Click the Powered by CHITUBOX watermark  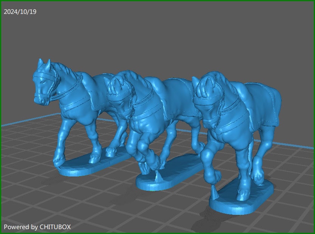(x=37, y=227)
